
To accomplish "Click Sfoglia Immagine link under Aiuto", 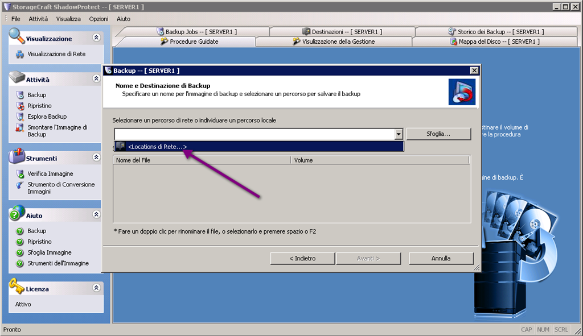I will (x=50, y=252).
